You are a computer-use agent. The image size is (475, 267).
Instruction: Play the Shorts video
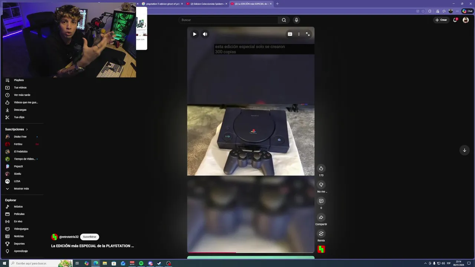(x=194, y=34)
